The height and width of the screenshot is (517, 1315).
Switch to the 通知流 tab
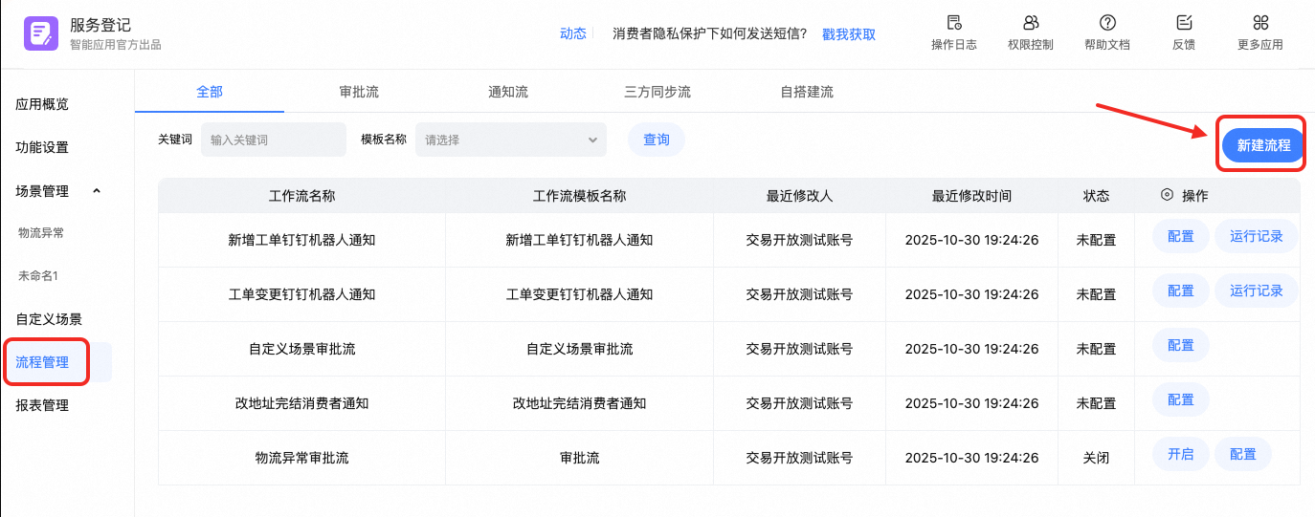508,93
